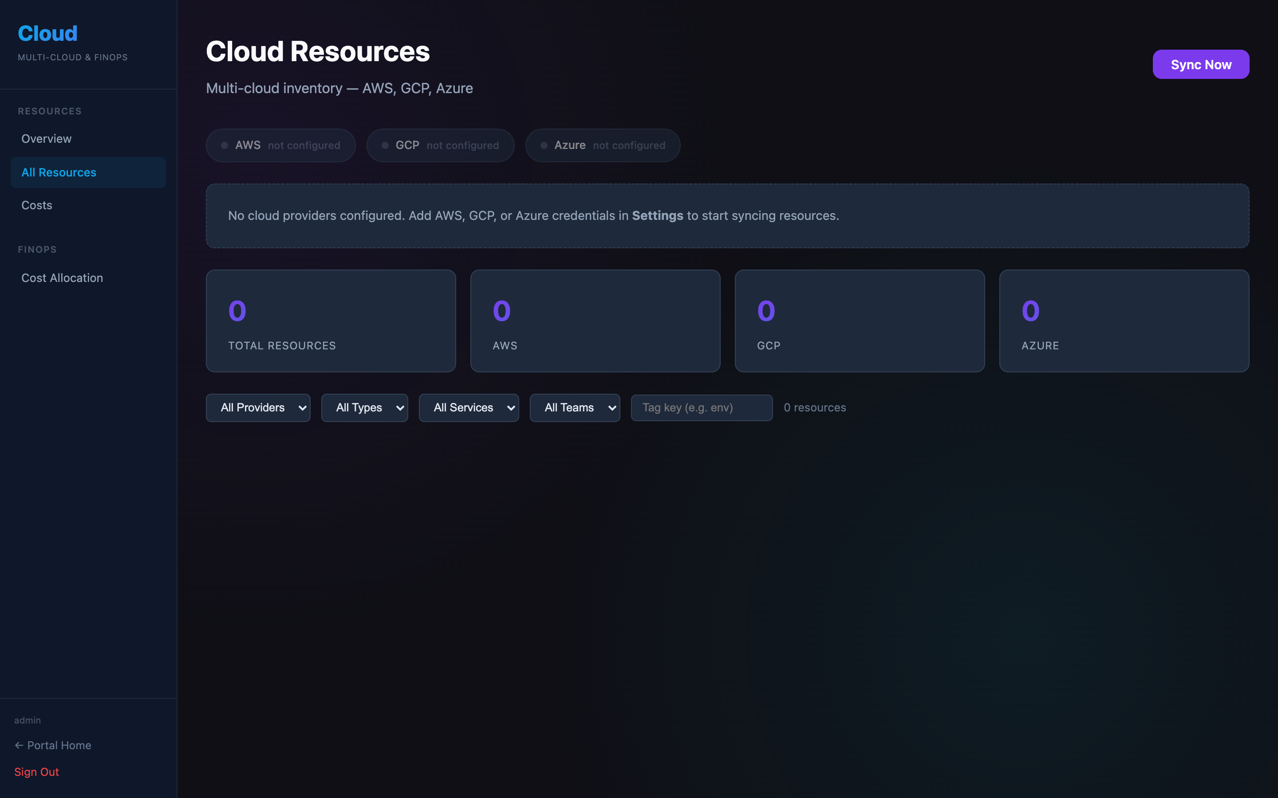1278x798 pixels.
Task: Click the Cloud app logo
Action: point(47,33)
